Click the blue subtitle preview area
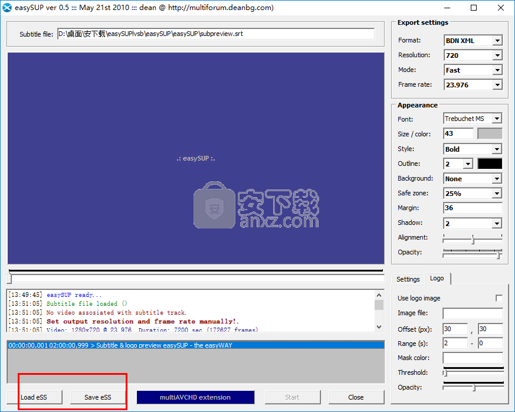 click(x=196, y=158)
